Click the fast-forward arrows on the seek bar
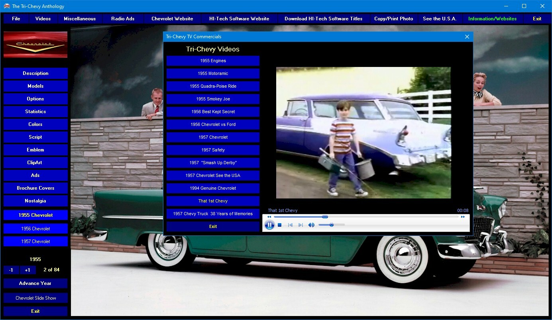 click(463, 217)
